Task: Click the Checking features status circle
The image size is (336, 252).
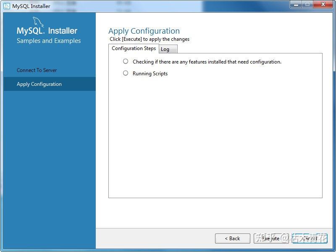Action: (126, 61)
